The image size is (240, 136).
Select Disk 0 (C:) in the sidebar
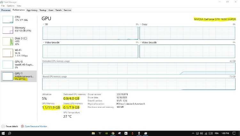click(19, 41)
